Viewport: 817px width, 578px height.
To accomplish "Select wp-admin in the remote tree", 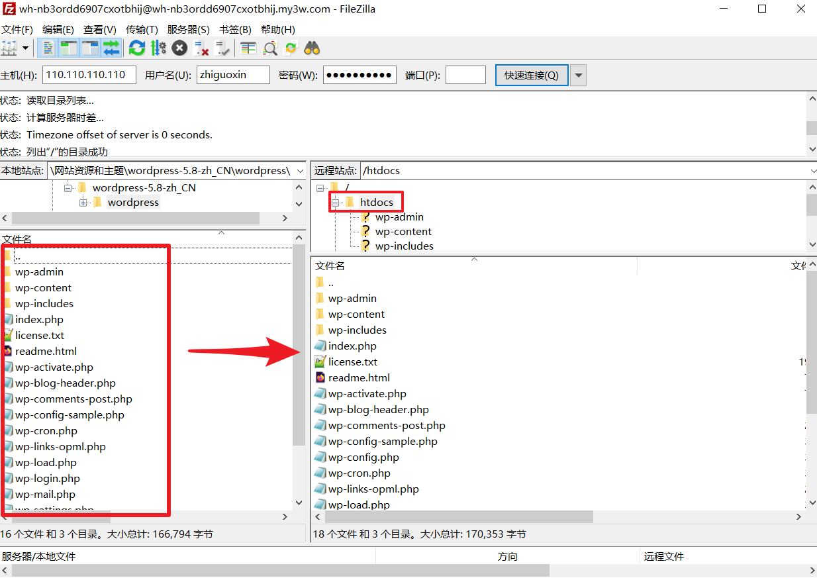I will click(399, 217).
